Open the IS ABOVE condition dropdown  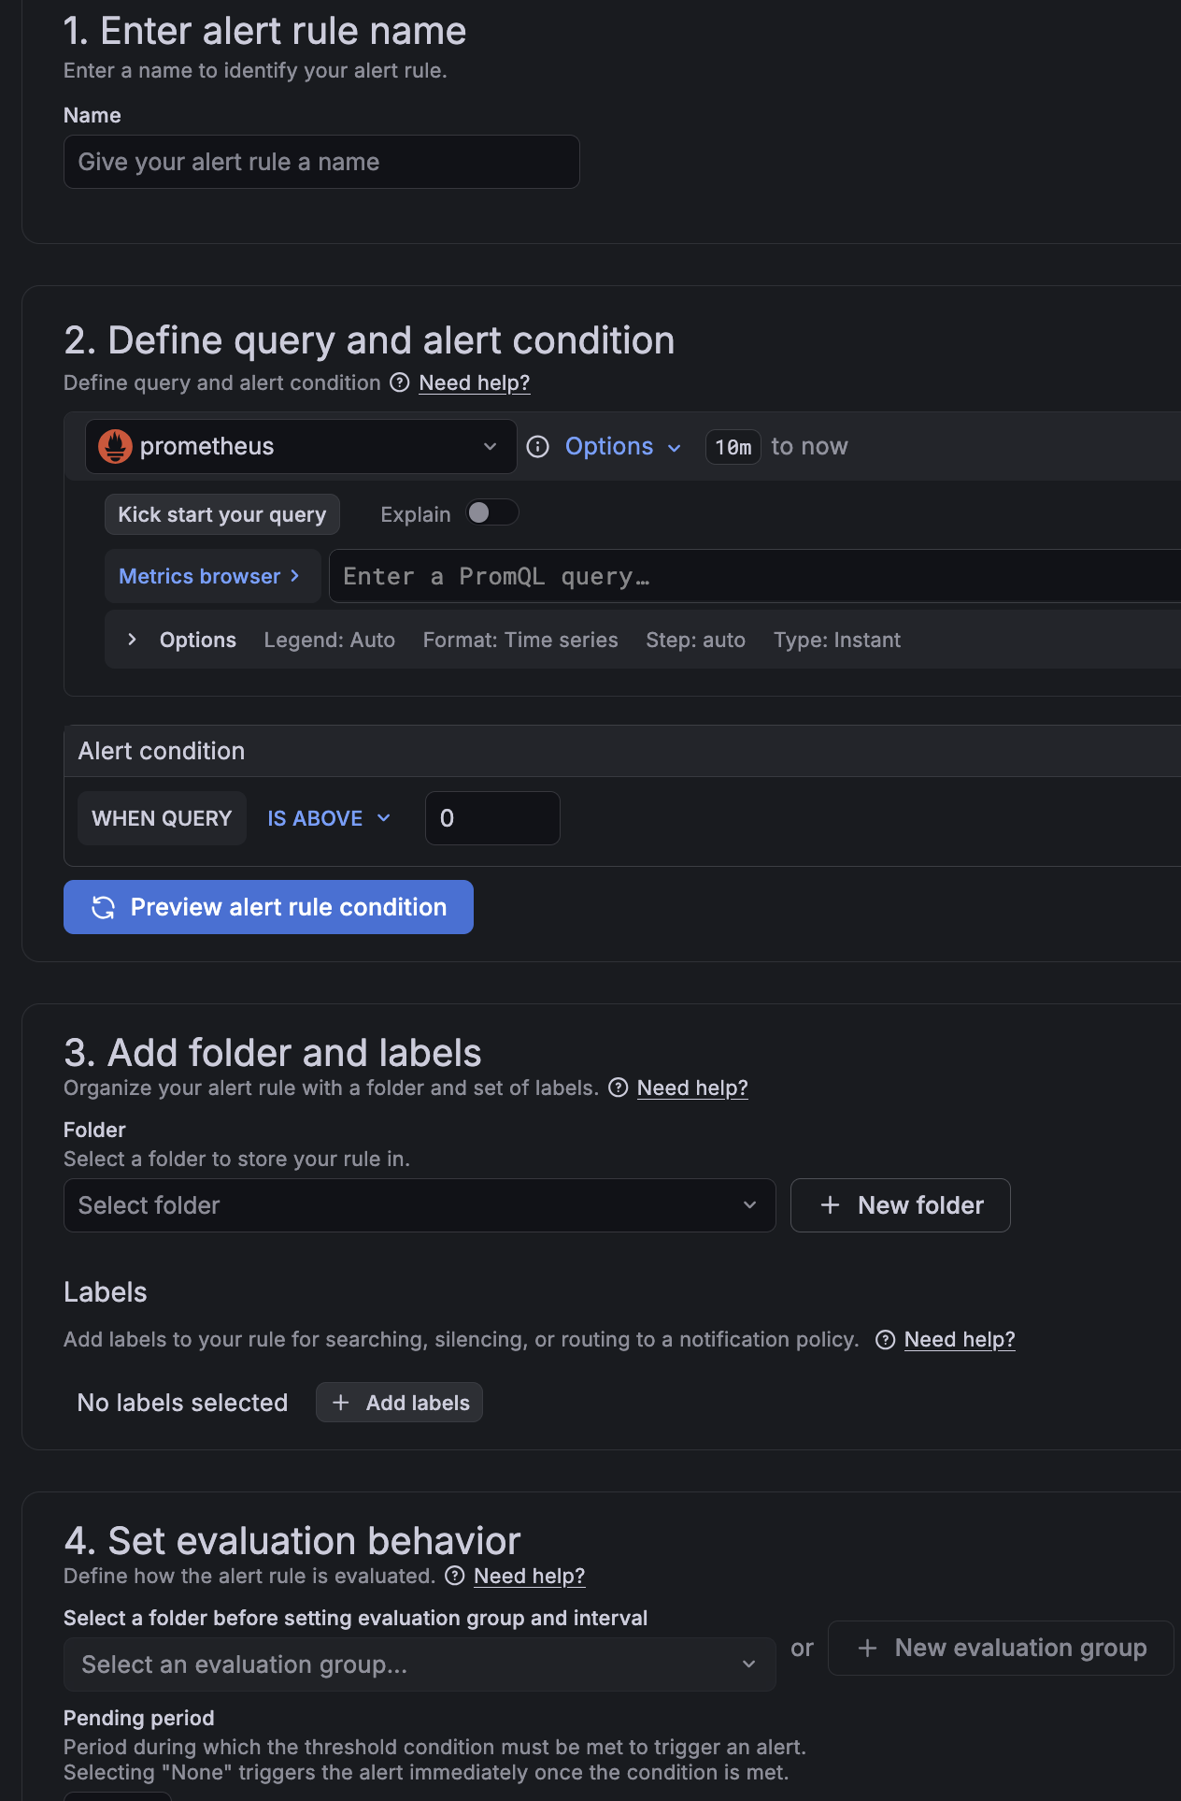point(329,818)
